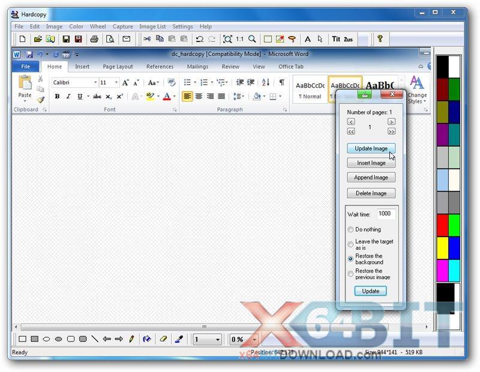Pick the diagonal line drawing tool
The height and width of the screenshot is (372, 480).
tap(95, 339)
